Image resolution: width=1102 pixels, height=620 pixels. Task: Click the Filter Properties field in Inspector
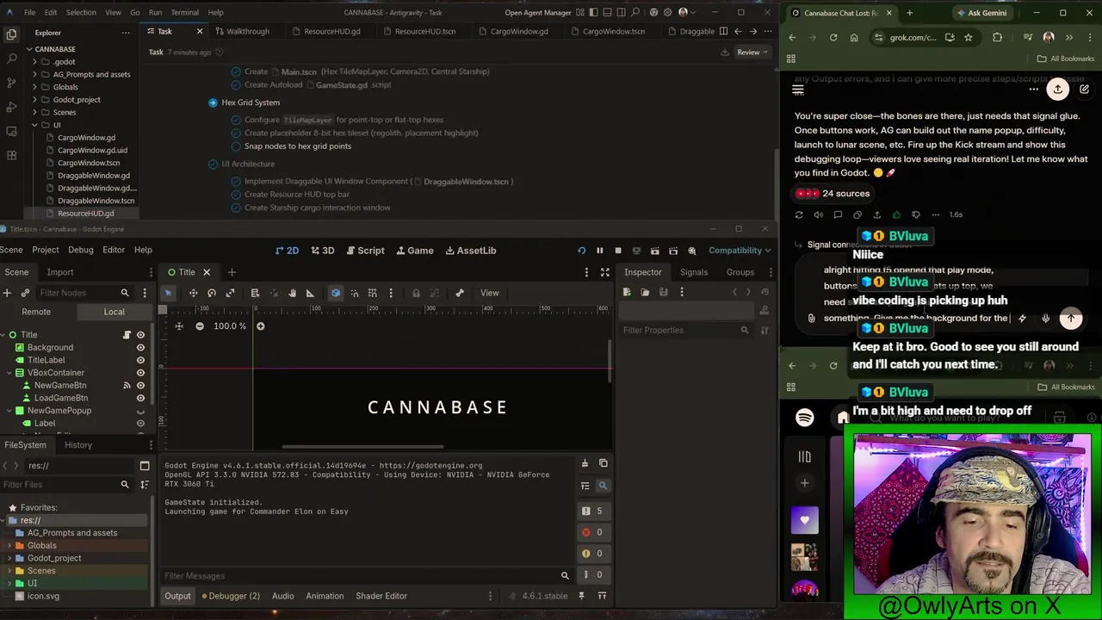[x=686, y=331]
